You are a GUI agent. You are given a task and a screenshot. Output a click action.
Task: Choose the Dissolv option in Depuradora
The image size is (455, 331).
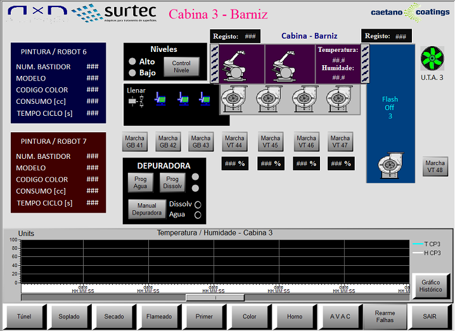197,204
